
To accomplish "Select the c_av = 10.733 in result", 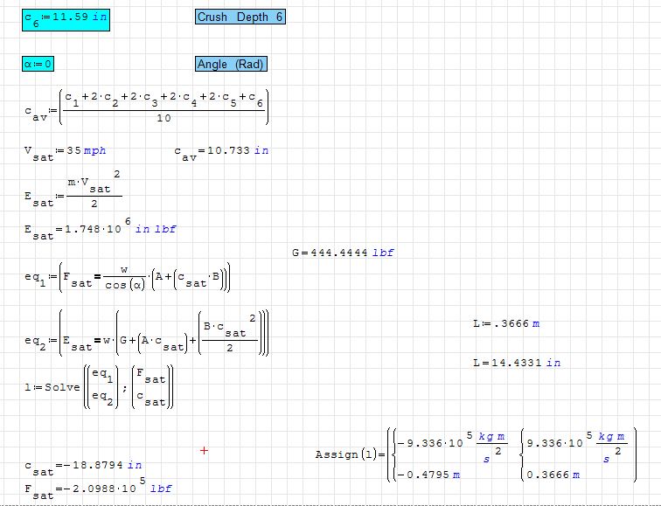I will point(221,151).
